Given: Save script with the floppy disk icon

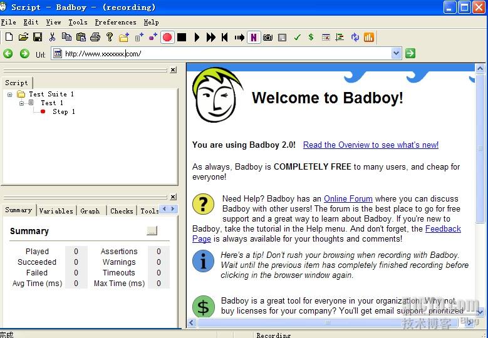Looking at the screenshot, I should tap(38, 38).
